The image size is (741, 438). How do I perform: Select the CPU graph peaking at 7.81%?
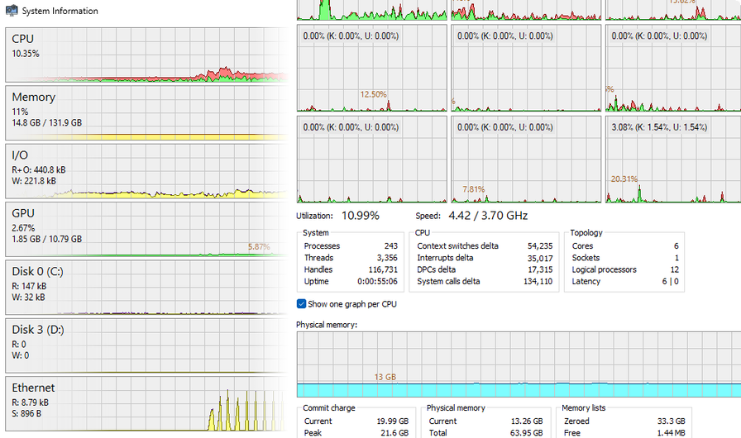pos(525,159)
